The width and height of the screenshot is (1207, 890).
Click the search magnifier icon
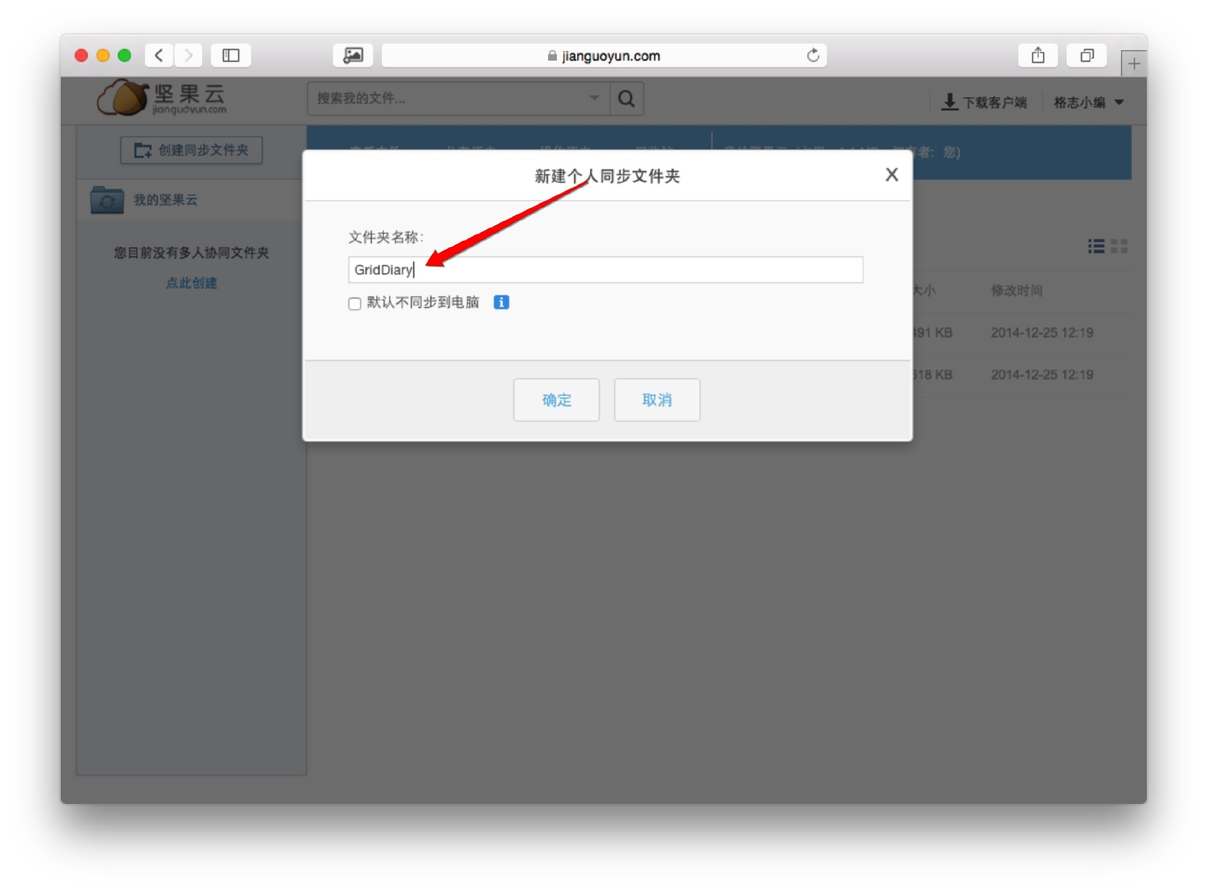pos(626,98)
